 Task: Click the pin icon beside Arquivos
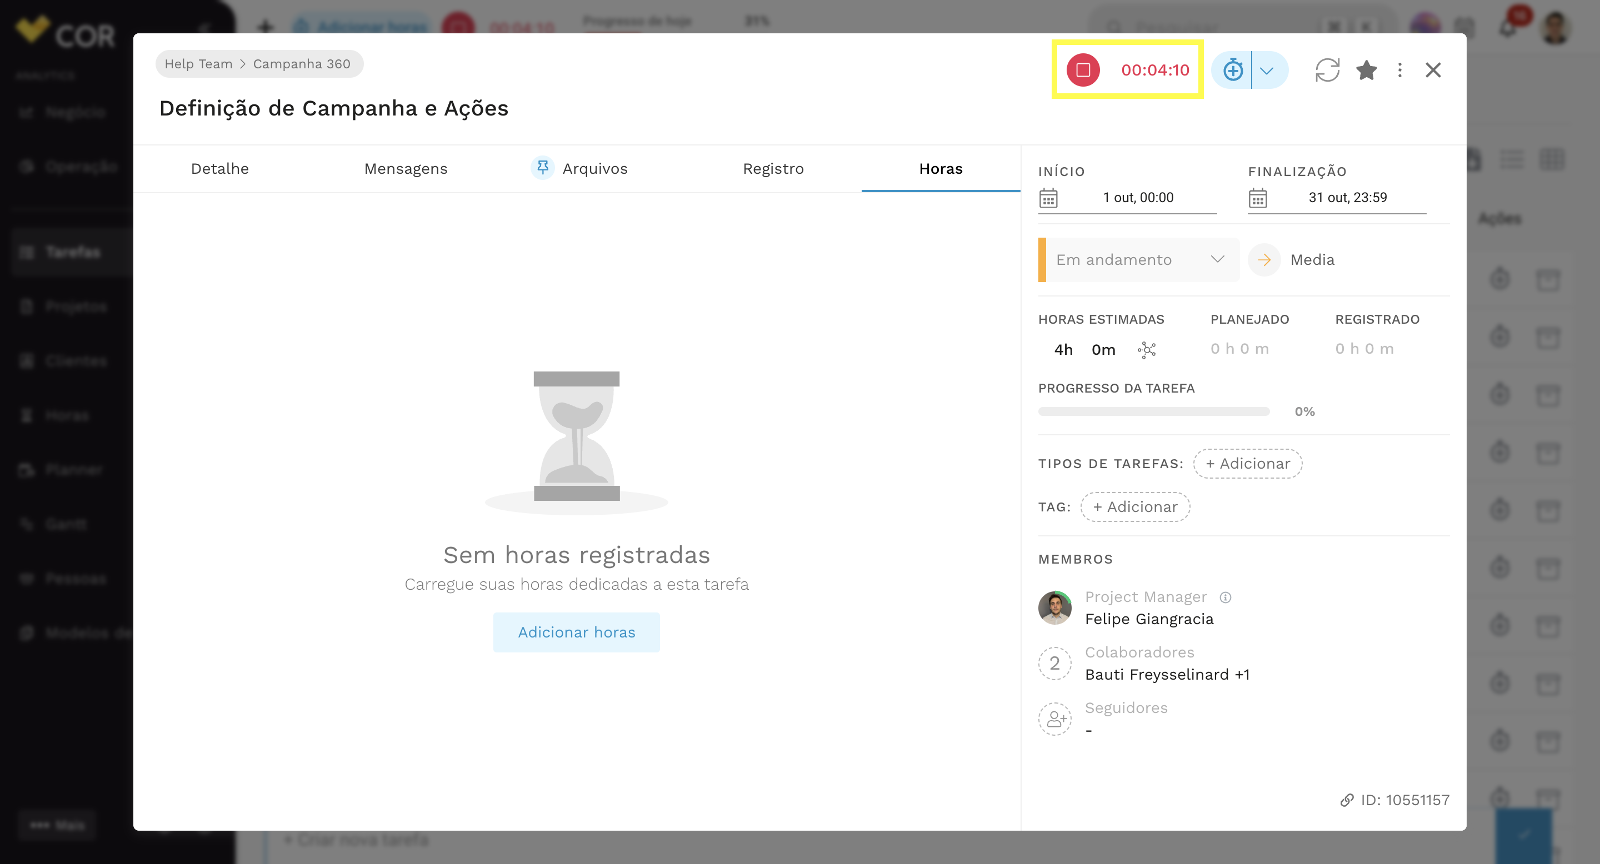[x=542, y=168]
